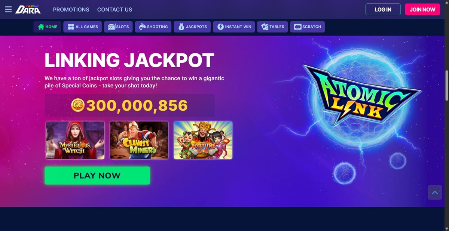Open All Games grid icon

pyautogui.click(x=71, y=27)
